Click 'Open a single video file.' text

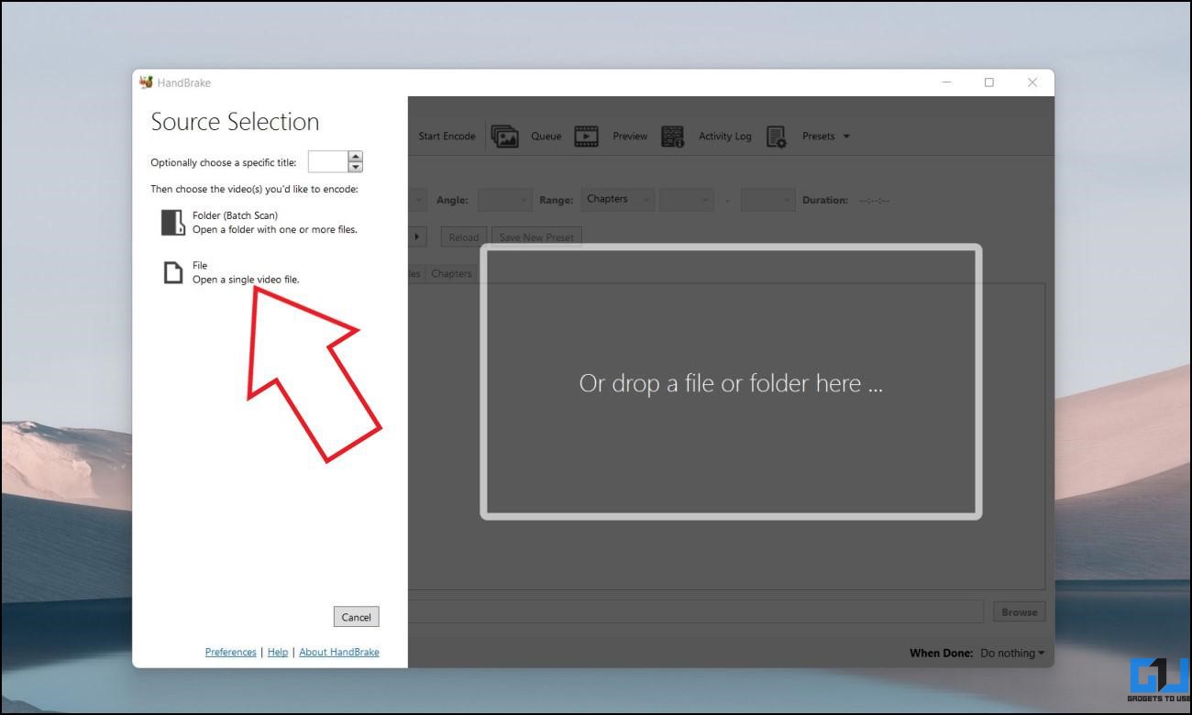point(246,280)
